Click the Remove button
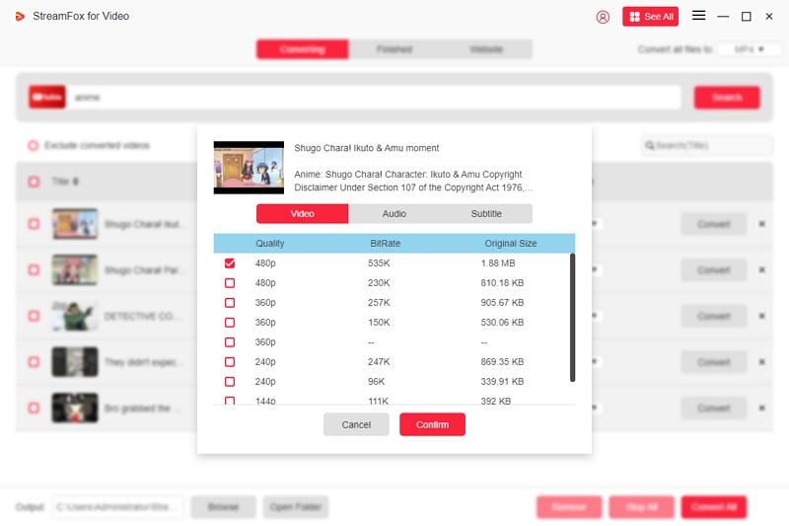789x526 pixels. 569,507
